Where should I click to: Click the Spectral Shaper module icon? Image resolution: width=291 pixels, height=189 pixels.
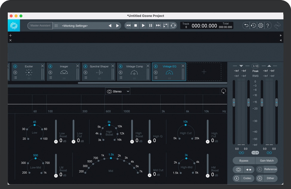pyautogui.click(x=99, y=72)
